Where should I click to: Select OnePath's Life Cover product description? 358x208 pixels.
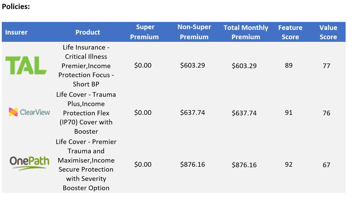(86, 165)
